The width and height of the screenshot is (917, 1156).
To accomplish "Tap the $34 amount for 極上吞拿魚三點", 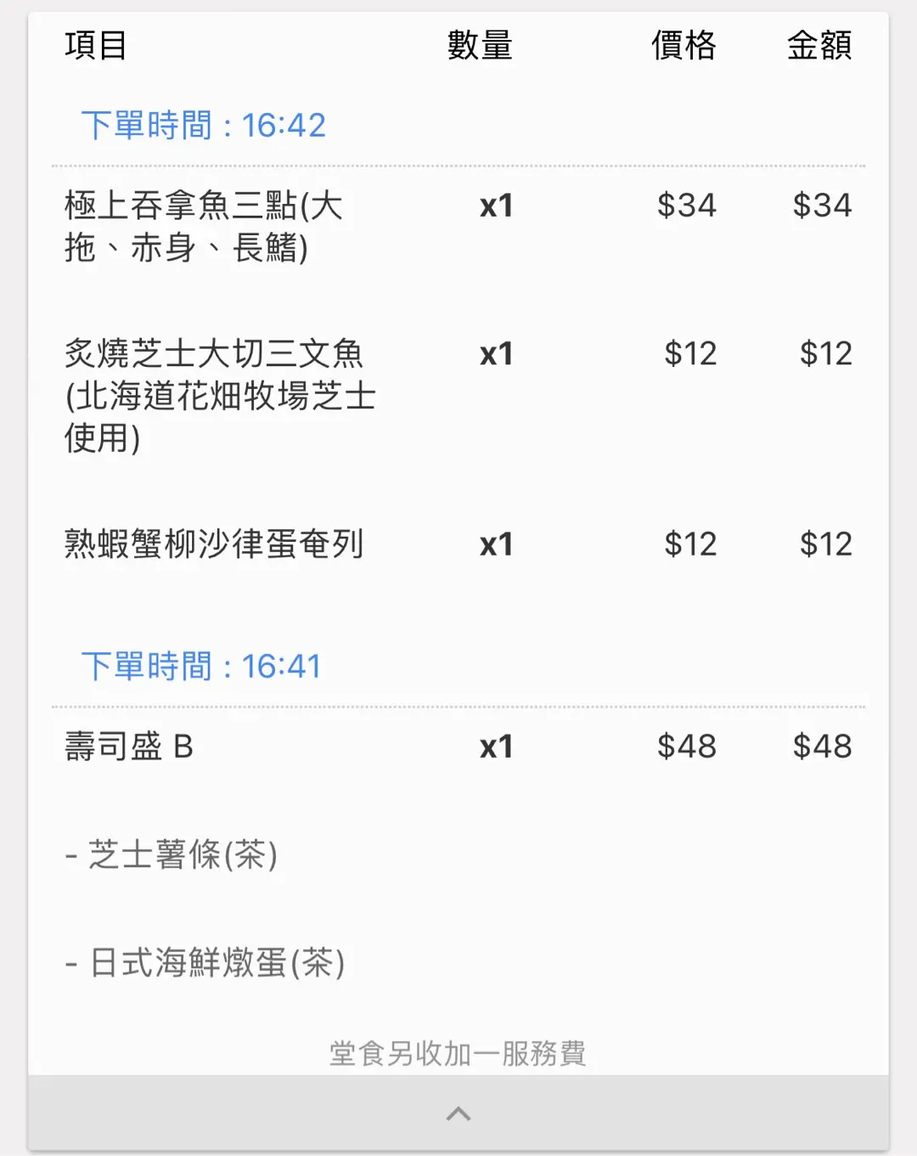I will pos(822,206).
